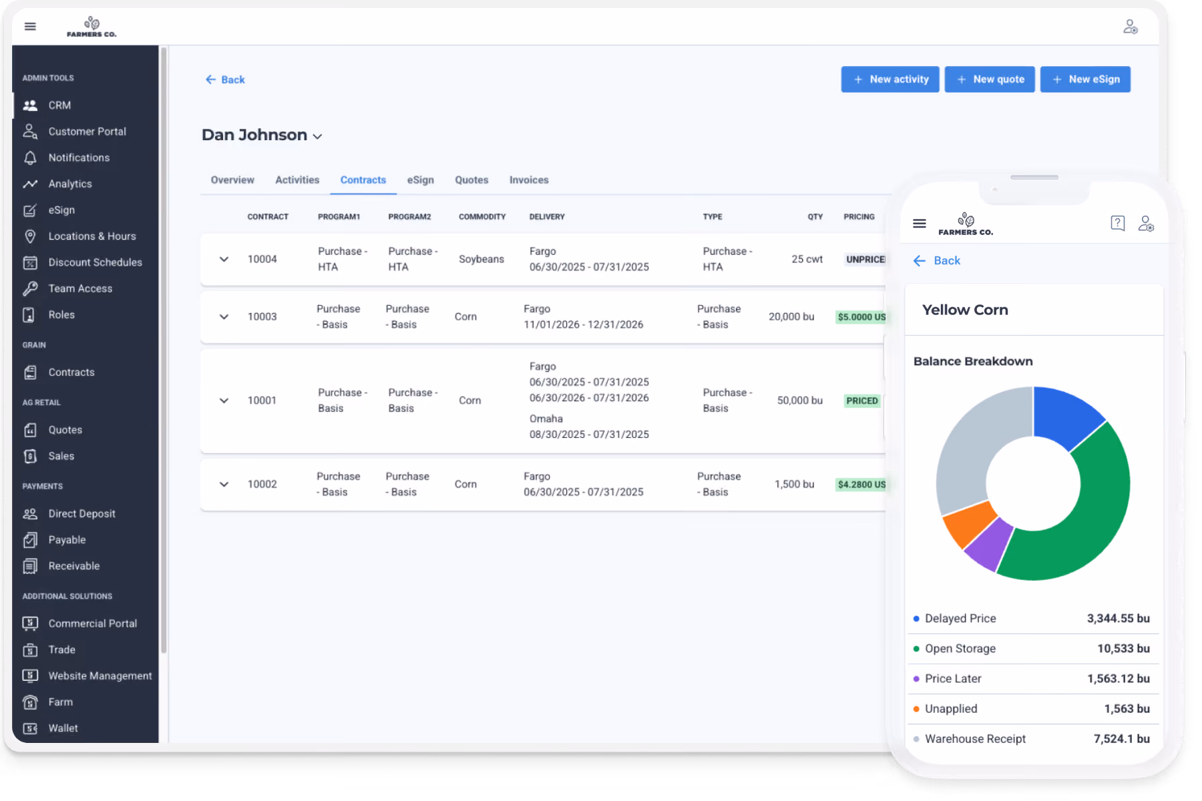The height and width of the screenshot is (801, 1202).
Task: Tap Back on the mobile Yellow Corn screen
Action: pyautogui.click(x=936, y=260)
